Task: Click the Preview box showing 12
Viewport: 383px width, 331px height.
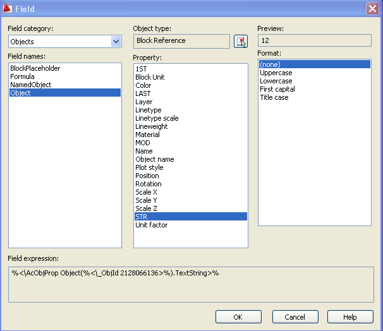Action: coord(315,40)
